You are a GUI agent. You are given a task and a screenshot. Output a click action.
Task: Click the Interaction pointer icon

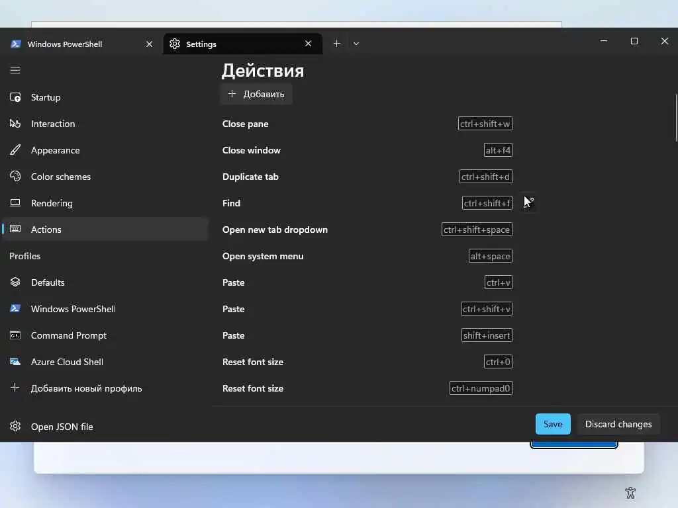[x=15, y=124]
